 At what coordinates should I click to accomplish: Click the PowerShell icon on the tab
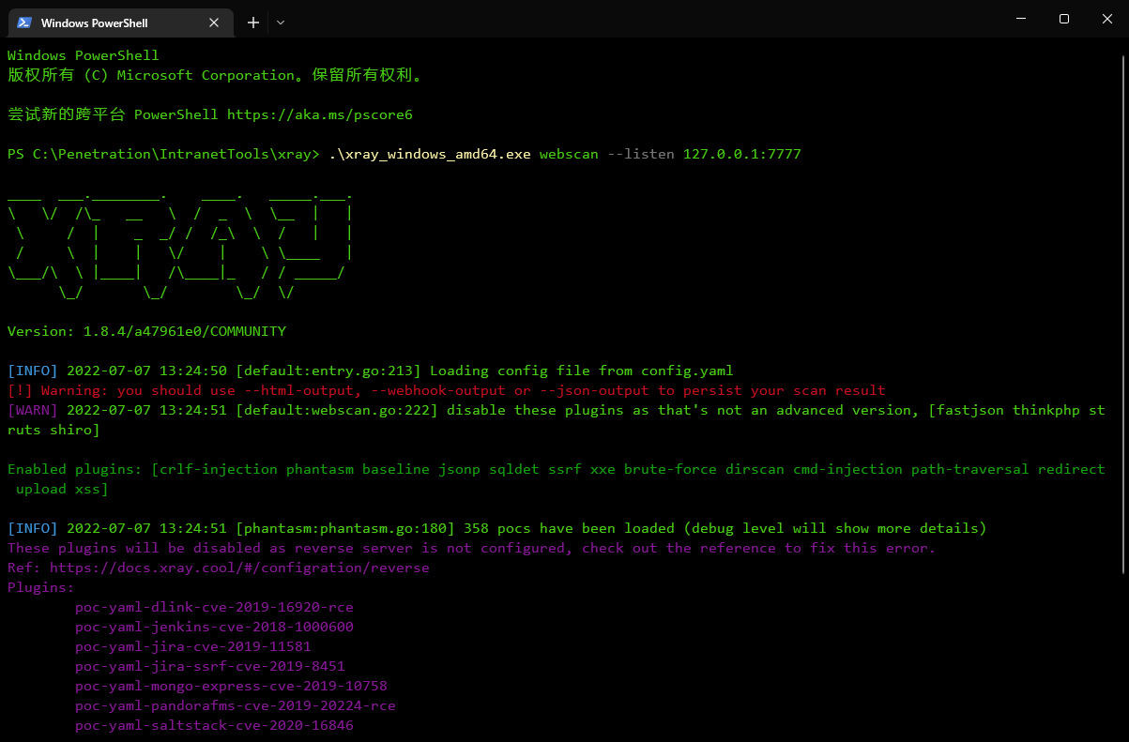[24, 23]
